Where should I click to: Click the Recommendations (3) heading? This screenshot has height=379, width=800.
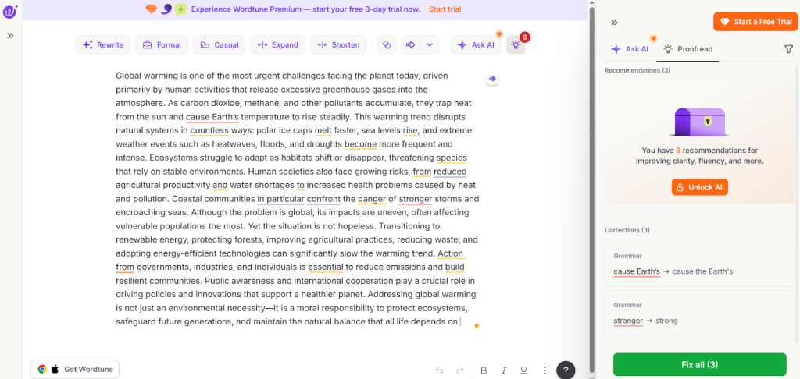[x=639, y=70]
